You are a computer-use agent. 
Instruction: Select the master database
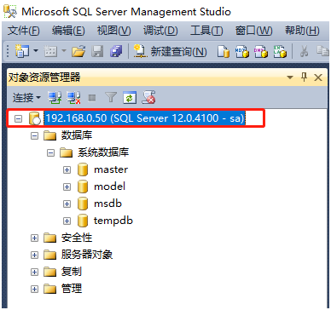tap(111, 169)
